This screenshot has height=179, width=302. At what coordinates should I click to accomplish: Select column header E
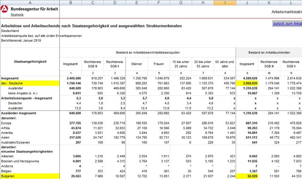137,2
